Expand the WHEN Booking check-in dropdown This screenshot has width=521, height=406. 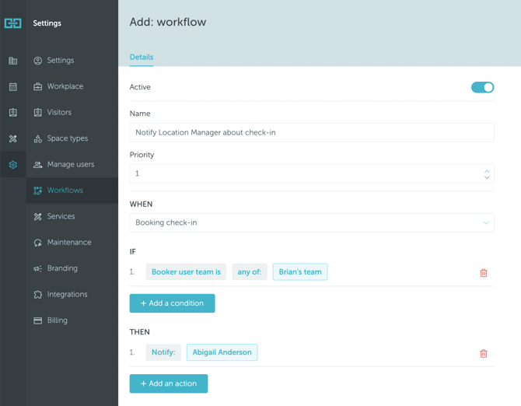(311, 222)
